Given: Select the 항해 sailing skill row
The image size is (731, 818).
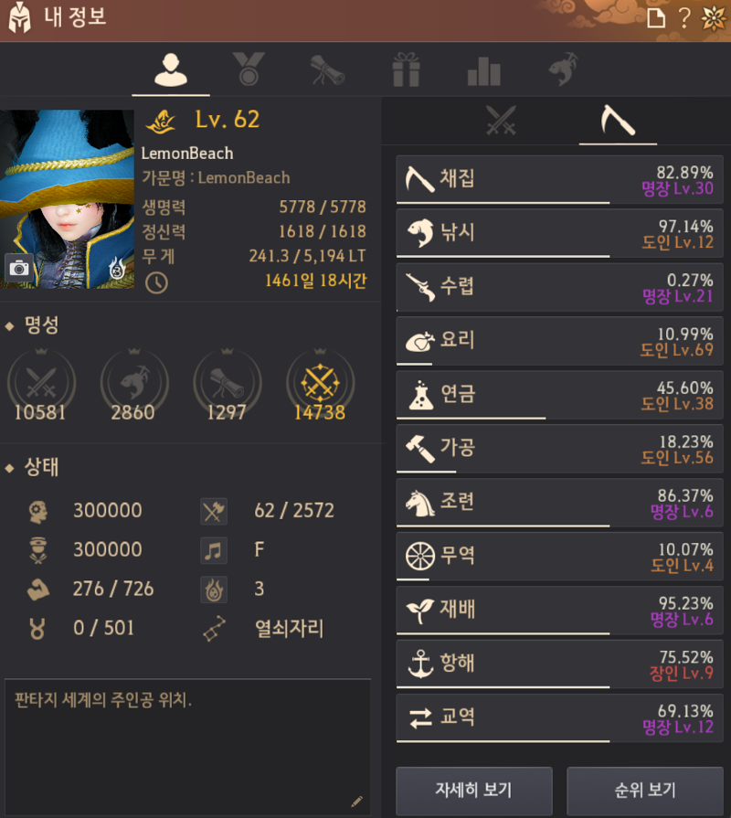Looking at the screenshot, I should point(559,664).
